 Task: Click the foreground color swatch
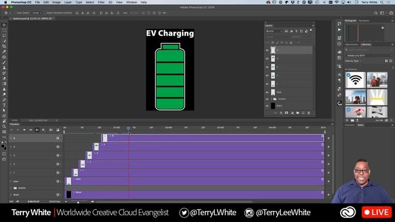pyautogui.click(x=2, y=146)
